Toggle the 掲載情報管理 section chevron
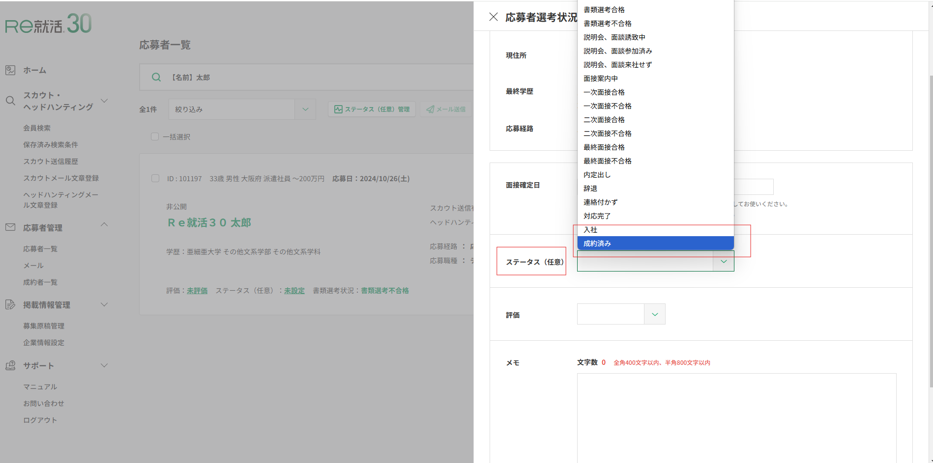Screen dimensions: 933x463 tap(104, 304)
